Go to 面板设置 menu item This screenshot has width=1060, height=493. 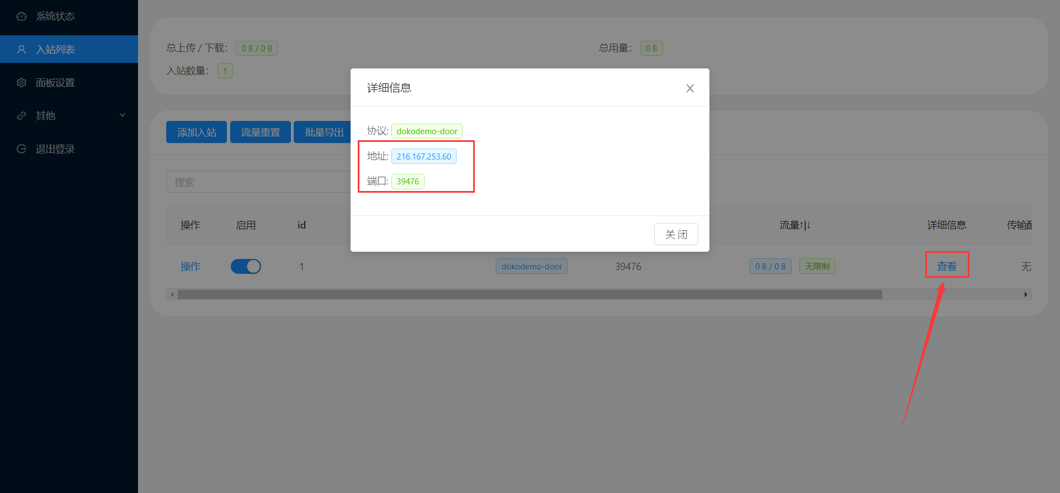[55, 83]
